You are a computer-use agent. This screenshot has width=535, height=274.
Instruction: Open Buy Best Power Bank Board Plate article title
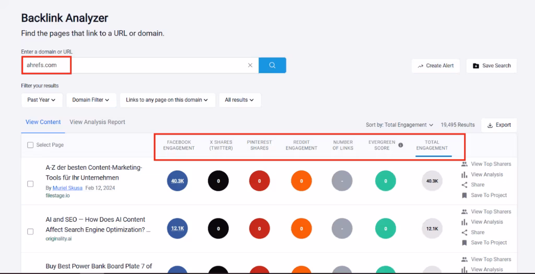coord(99,266)
